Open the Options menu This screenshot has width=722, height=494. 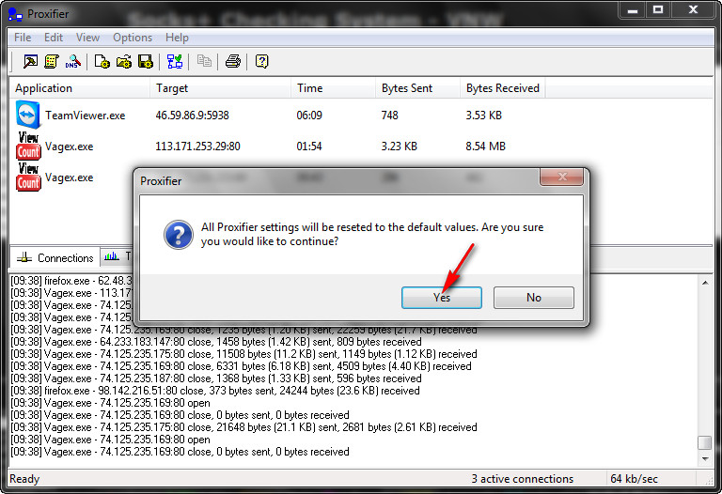[x=133, y=38]
